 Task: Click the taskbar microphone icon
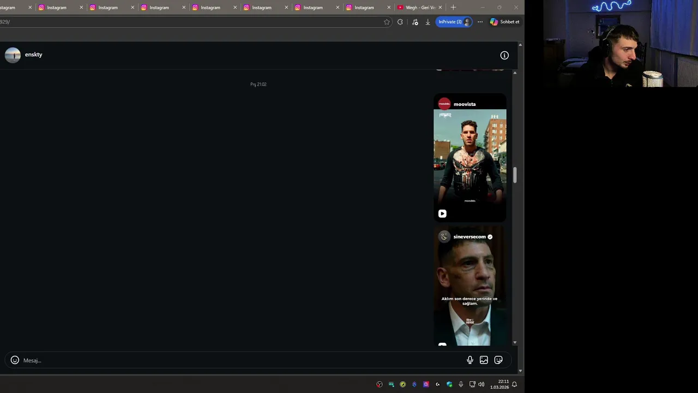tap(461, 384)
